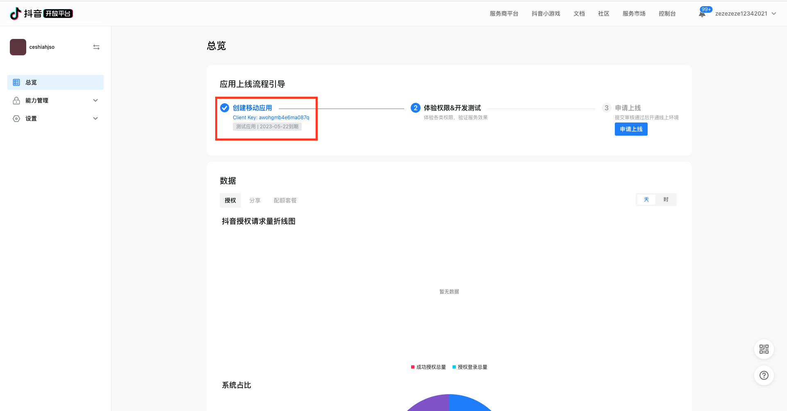Select 时 granularity toggle
Screen dimensions: 787x411
(x=666, y=200)
